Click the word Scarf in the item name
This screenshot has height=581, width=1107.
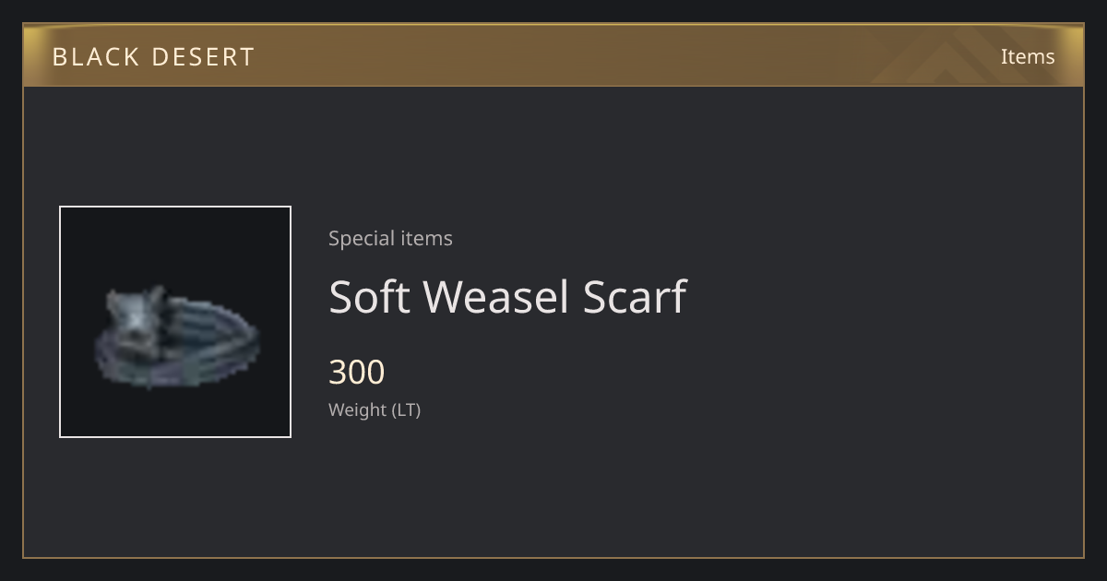[x=635, y=297]
